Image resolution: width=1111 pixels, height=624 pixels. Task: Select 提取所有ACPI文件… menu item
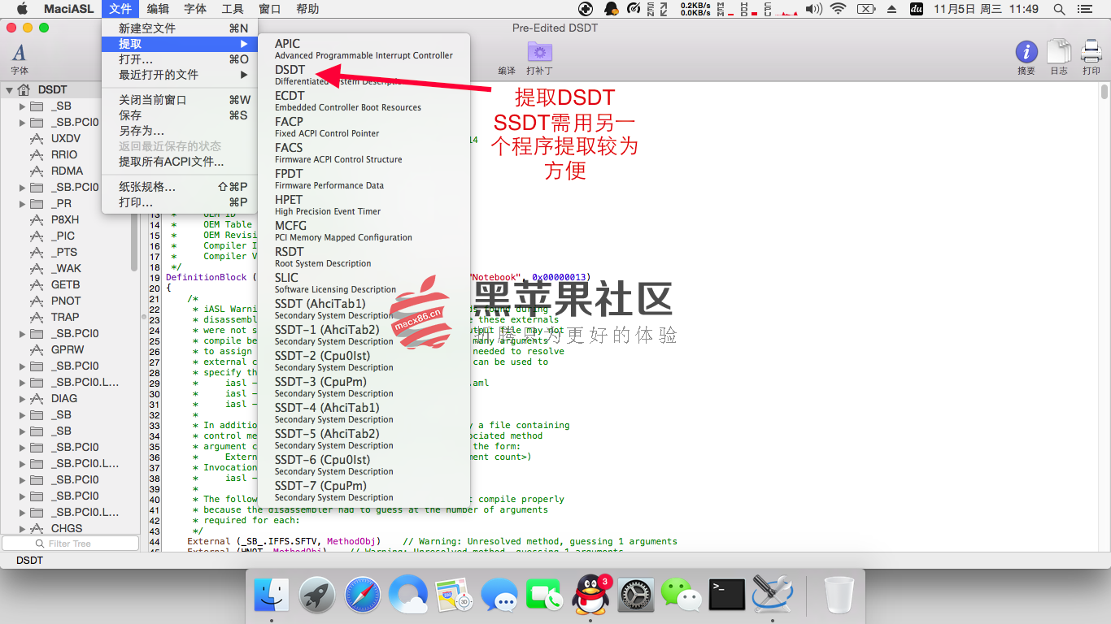click(179, 162)
